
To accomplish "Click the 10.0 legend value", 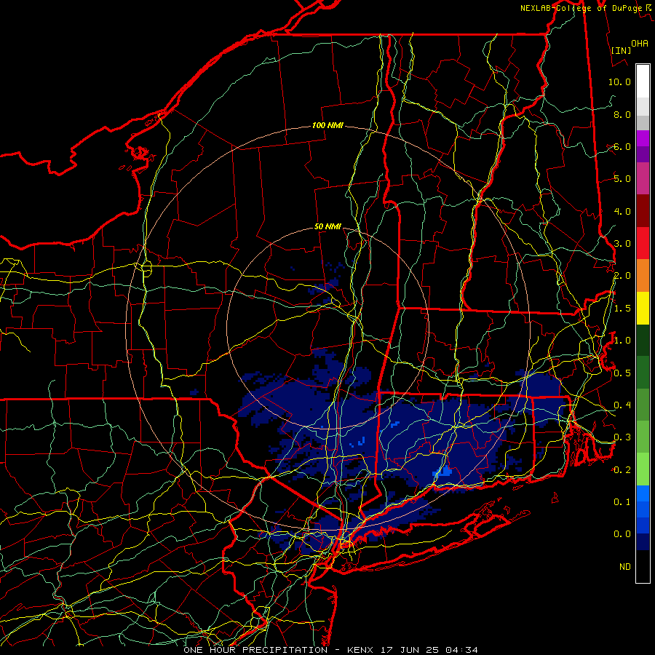I will pos(619,82).
